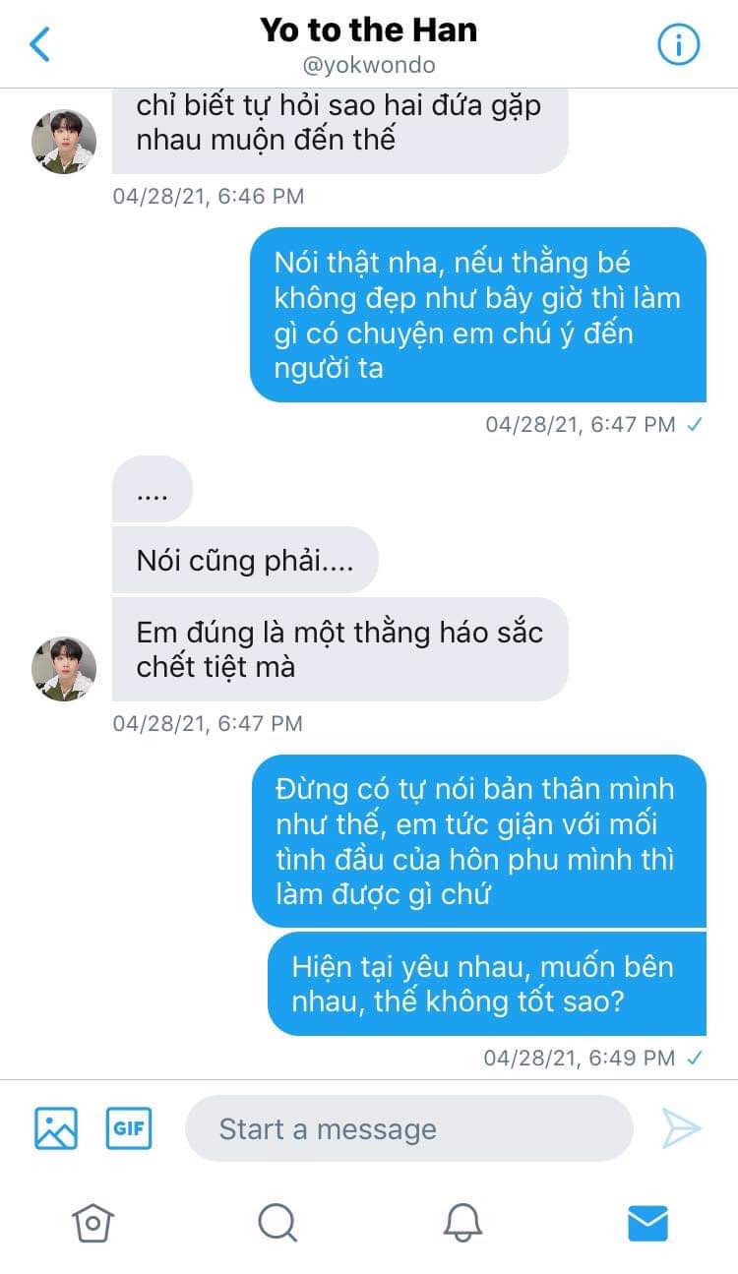738x1274 pixels.
Task: Open the Notifications bell icon
Action: pyautogui.click(x=462, y=1223)
